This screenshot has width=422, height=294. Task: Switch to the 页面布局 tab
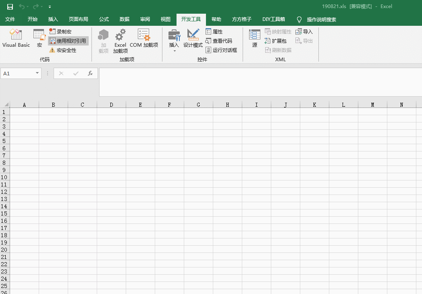pos(78,19)
